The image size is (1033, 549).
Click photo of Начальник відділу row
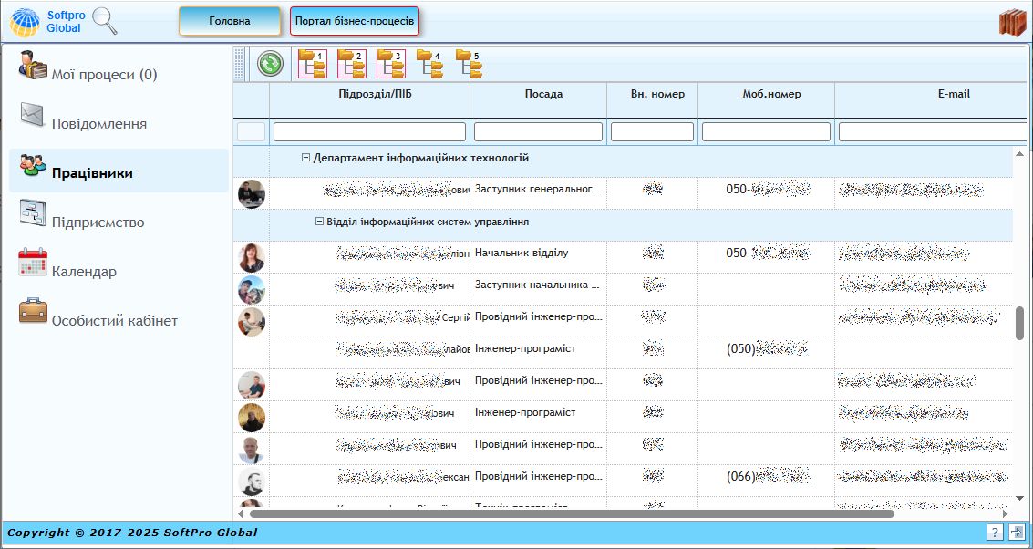252,258
